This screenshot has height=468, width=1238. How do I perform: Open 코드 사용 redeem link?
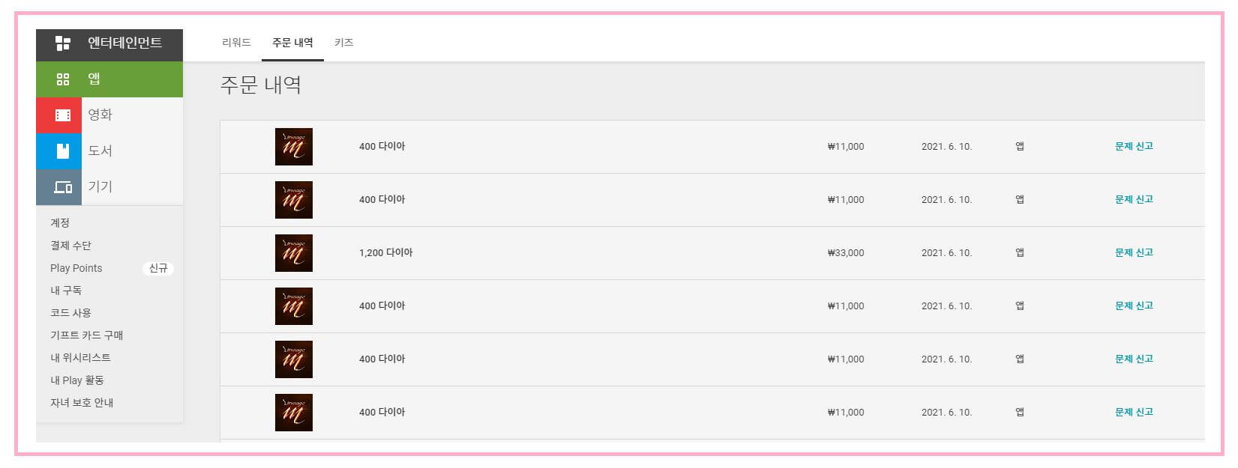point(70,313)
